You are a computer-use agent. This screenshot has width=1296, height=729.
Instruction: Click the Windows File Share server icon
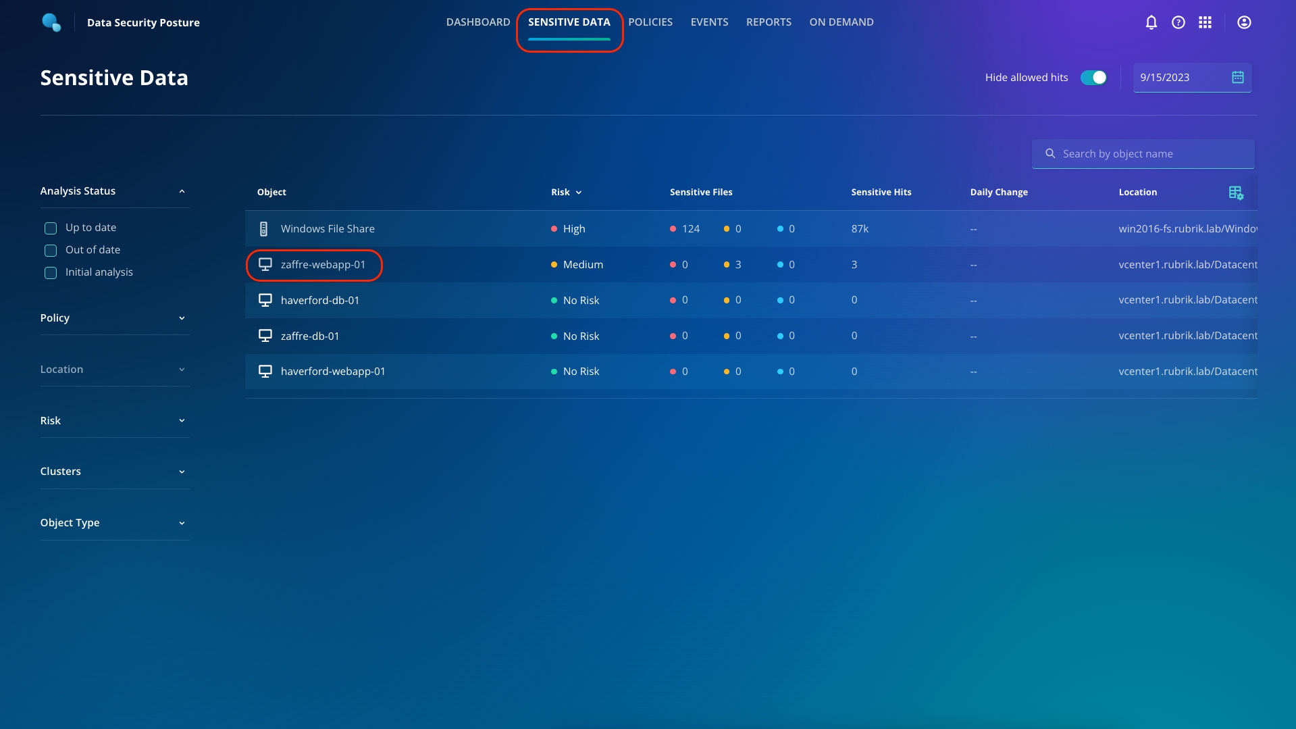[x=264, y=229]
